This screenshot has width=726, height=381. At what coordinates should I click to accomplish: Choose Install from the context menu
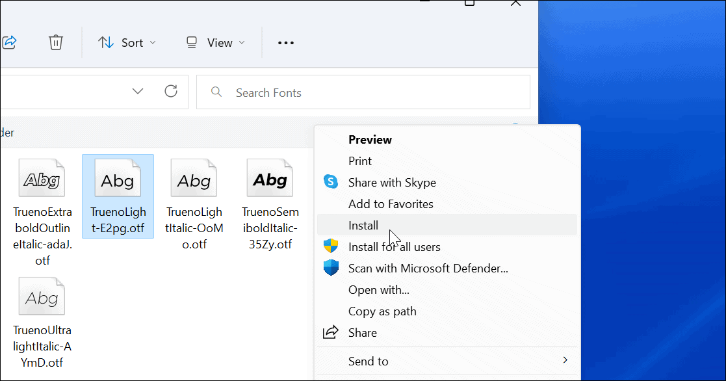tap(363, 225)
